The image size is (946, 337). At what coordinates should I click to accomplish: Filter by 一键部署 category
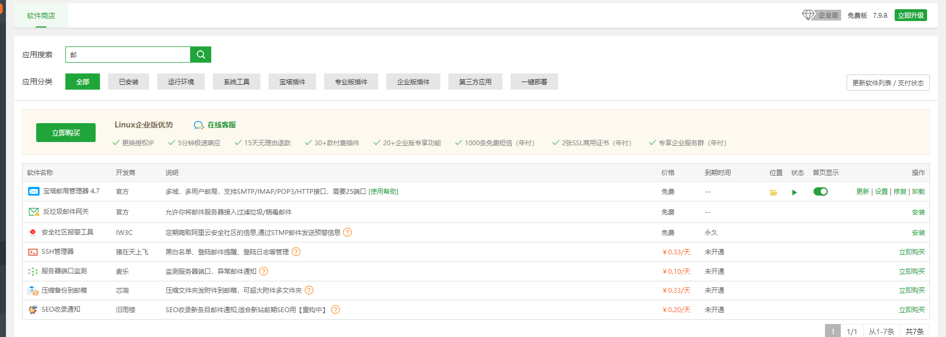click(x=534, y=82)
